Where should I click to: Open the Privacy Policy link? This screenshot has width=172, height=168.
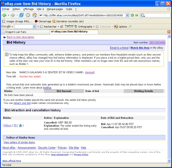pyautogui.click(x=81, y=154)
